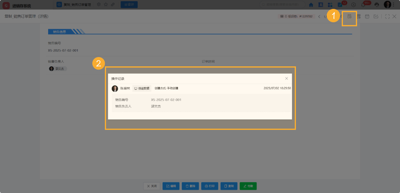Click the 复制 button at the bottom

coord(229,186)
